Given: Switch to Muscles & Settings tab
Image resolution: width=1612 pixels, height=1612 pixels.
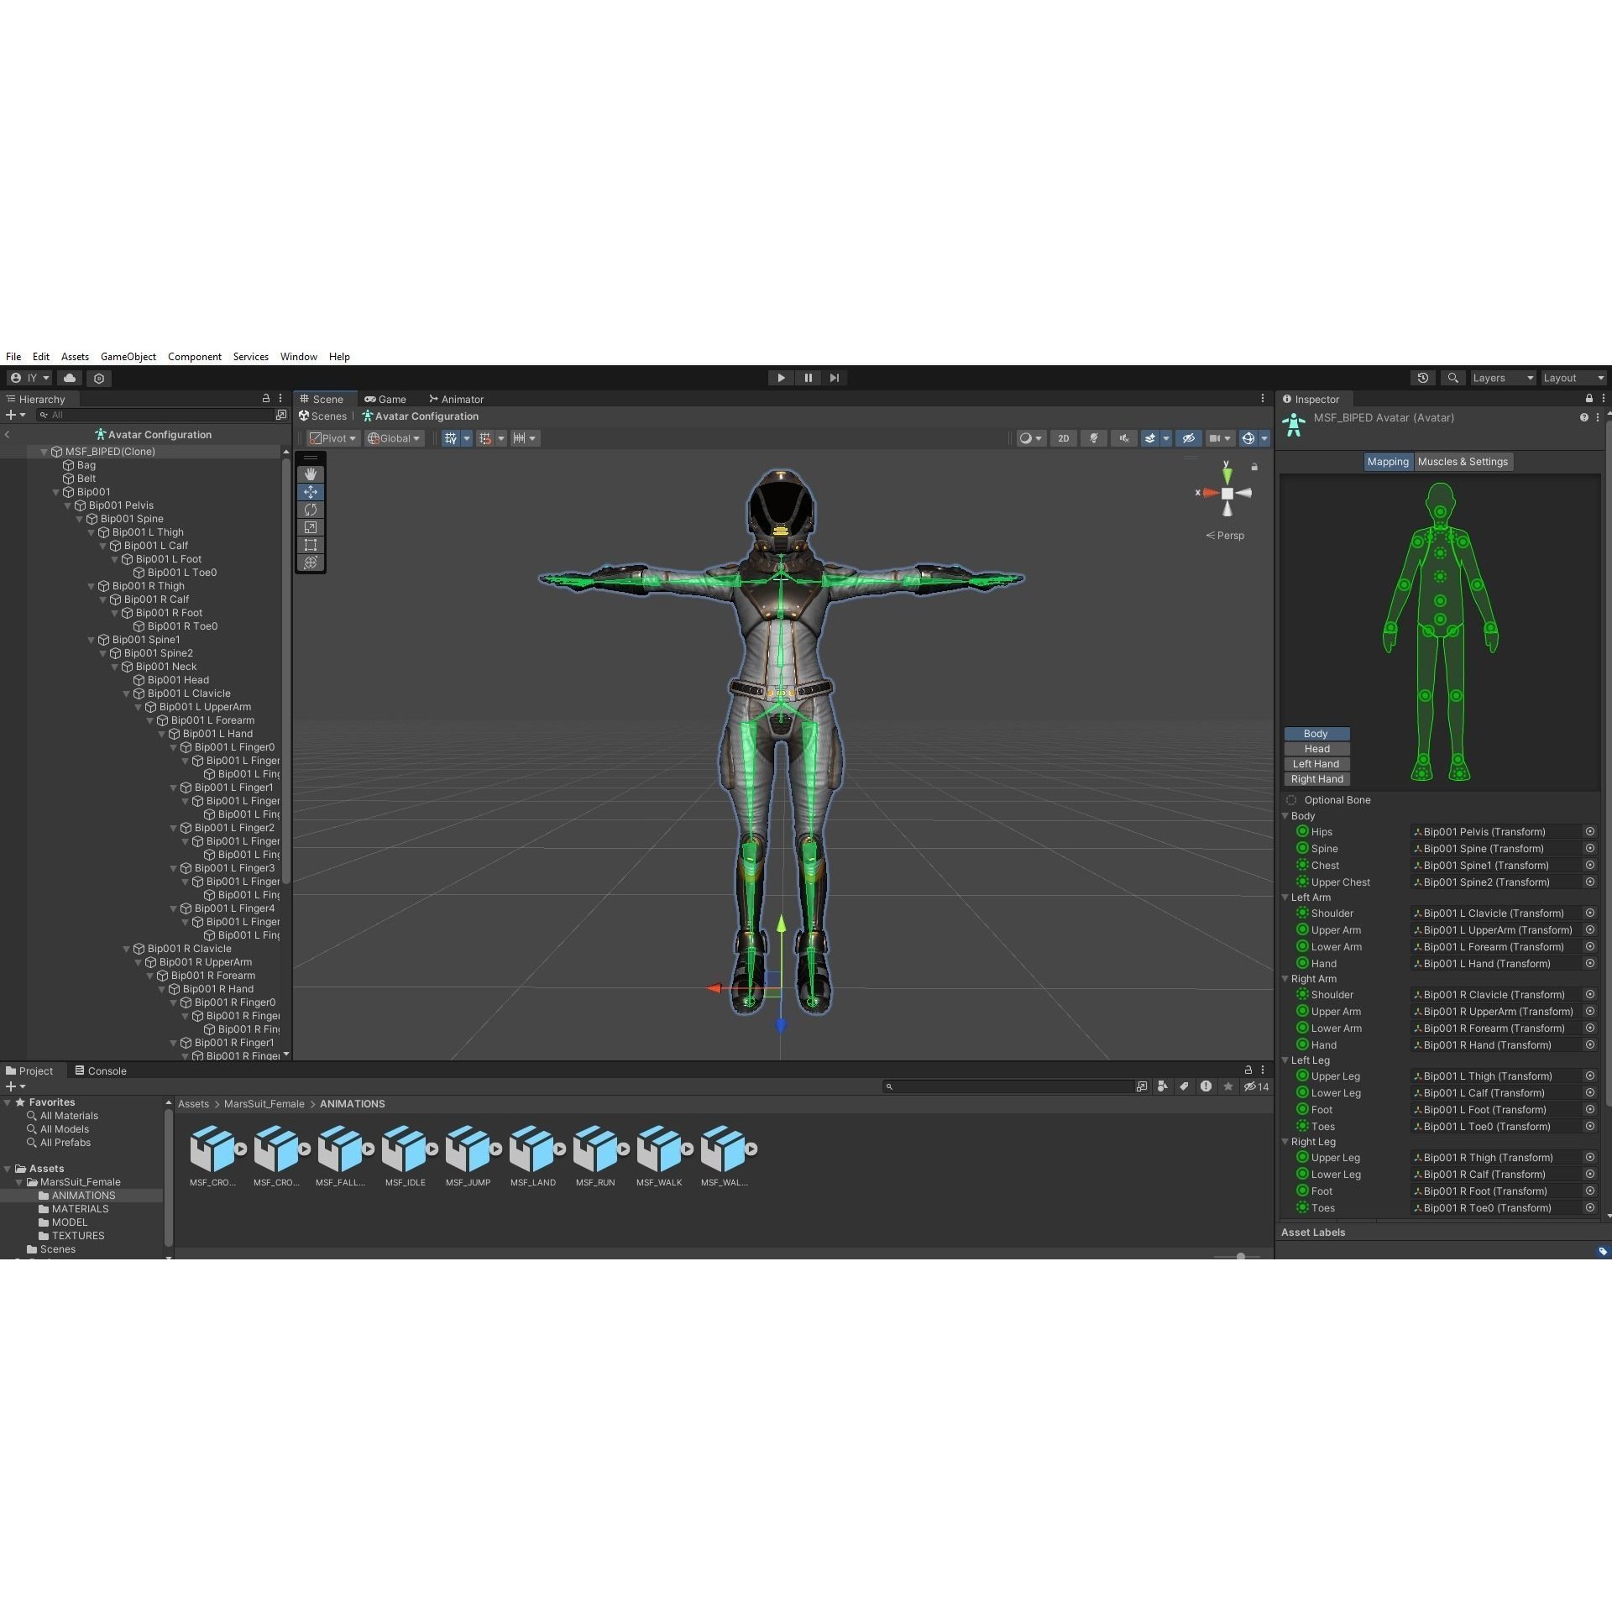Looking at the screenshot, I should pyautogui.click(x=1463, y=462).
